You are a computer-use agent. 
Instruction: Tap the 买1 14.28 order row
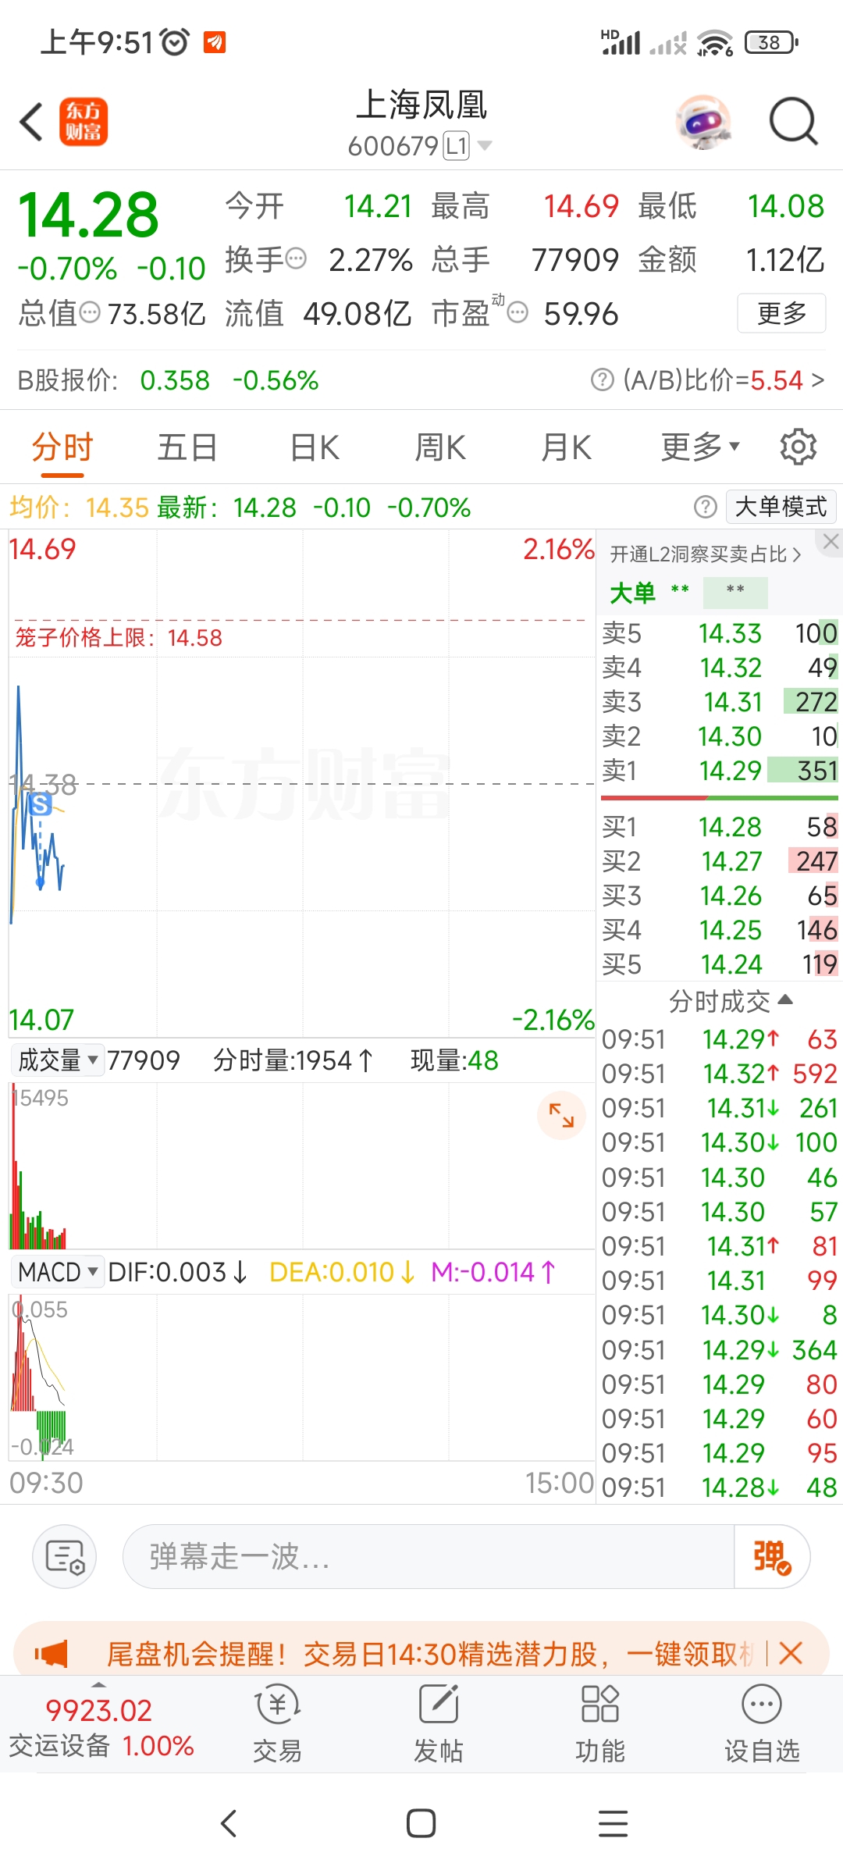tap(720, 827)
